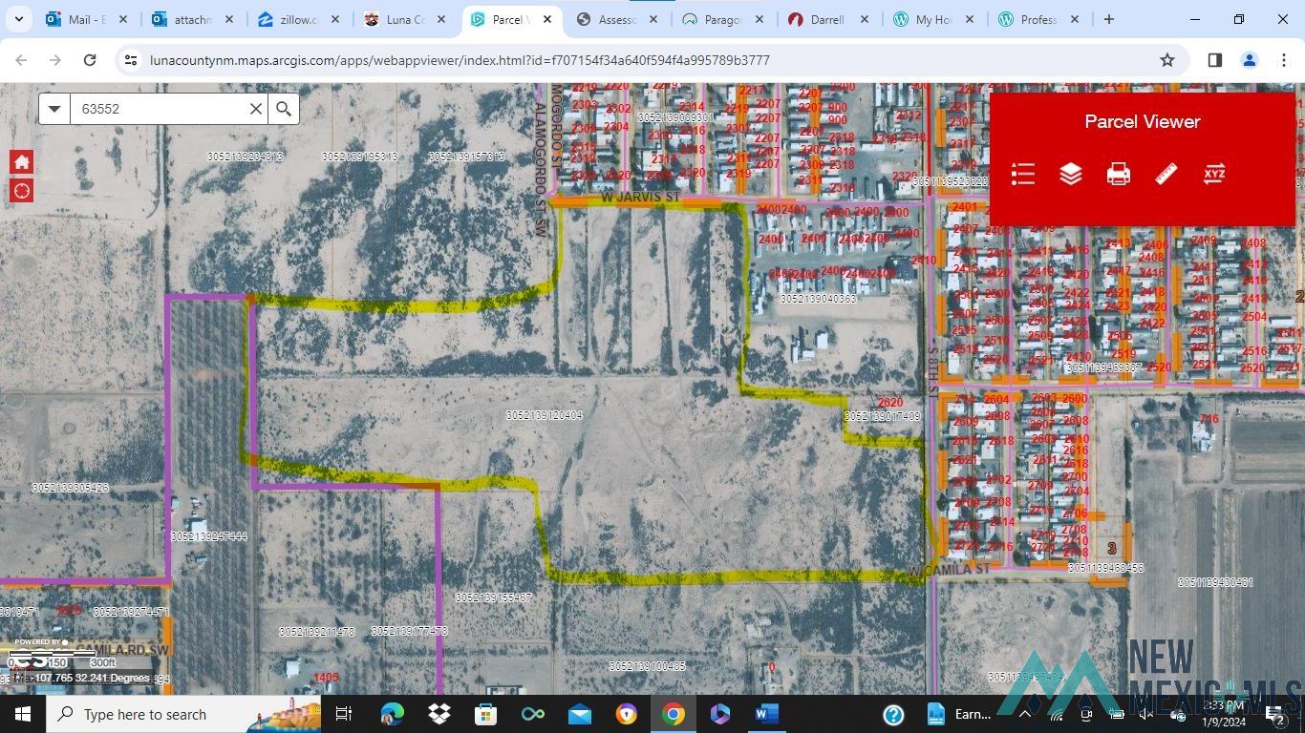Clear the 63552 search text
This screenshot has width=1305, height=733.
[256, 109]
